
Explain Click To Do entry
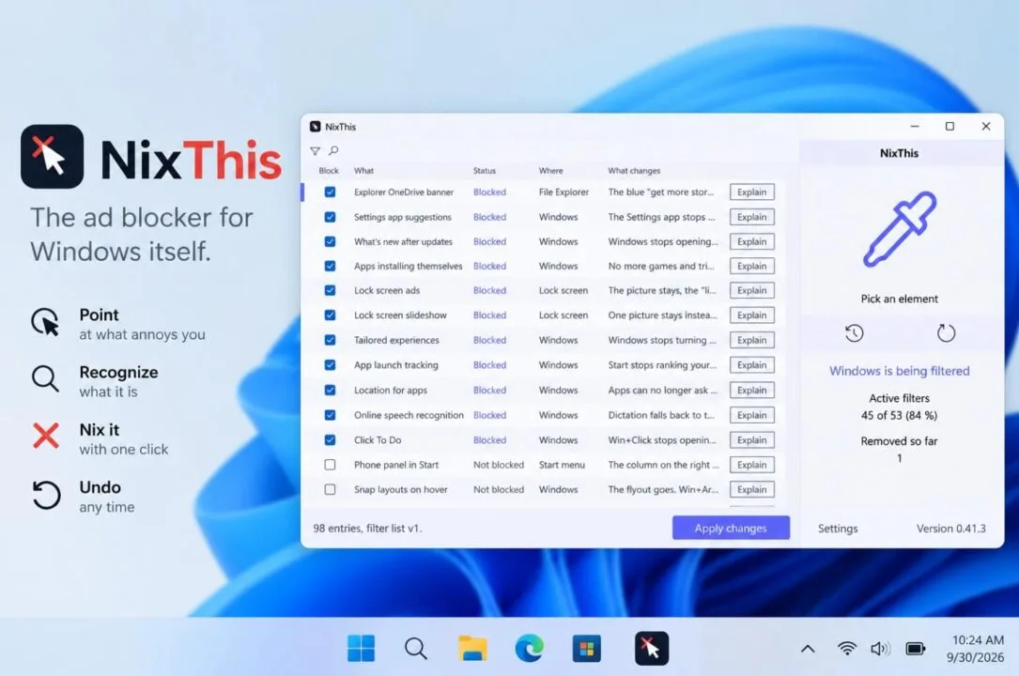[x=752, y=440]
